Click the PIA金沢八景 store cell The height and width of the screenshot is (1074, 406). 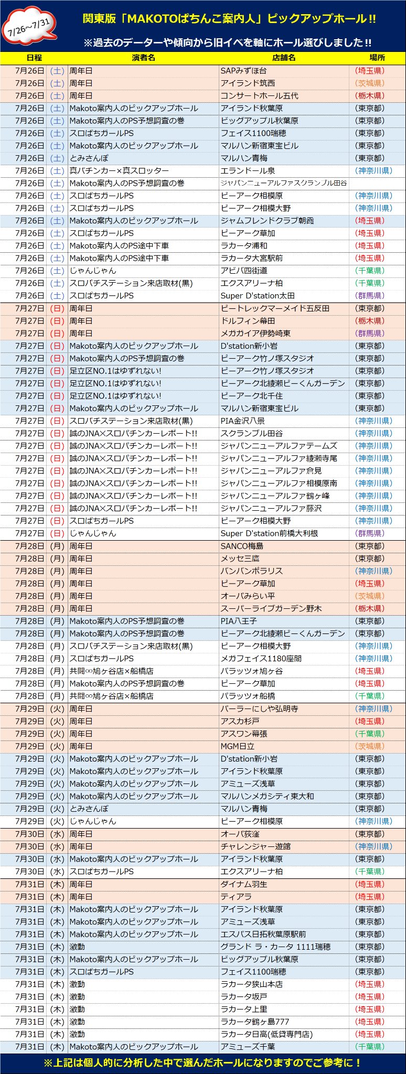(284, 421)
